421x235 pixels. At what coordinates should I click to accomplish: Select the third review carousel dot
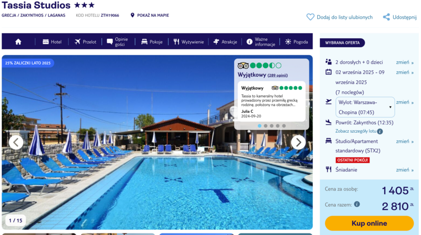[x=272, y=126]
